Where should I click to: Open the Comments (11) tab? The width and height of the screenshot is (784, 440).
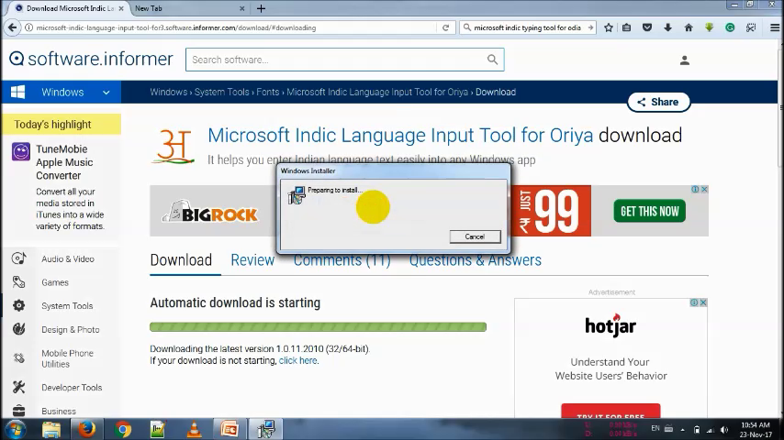[x=342, y=260]
